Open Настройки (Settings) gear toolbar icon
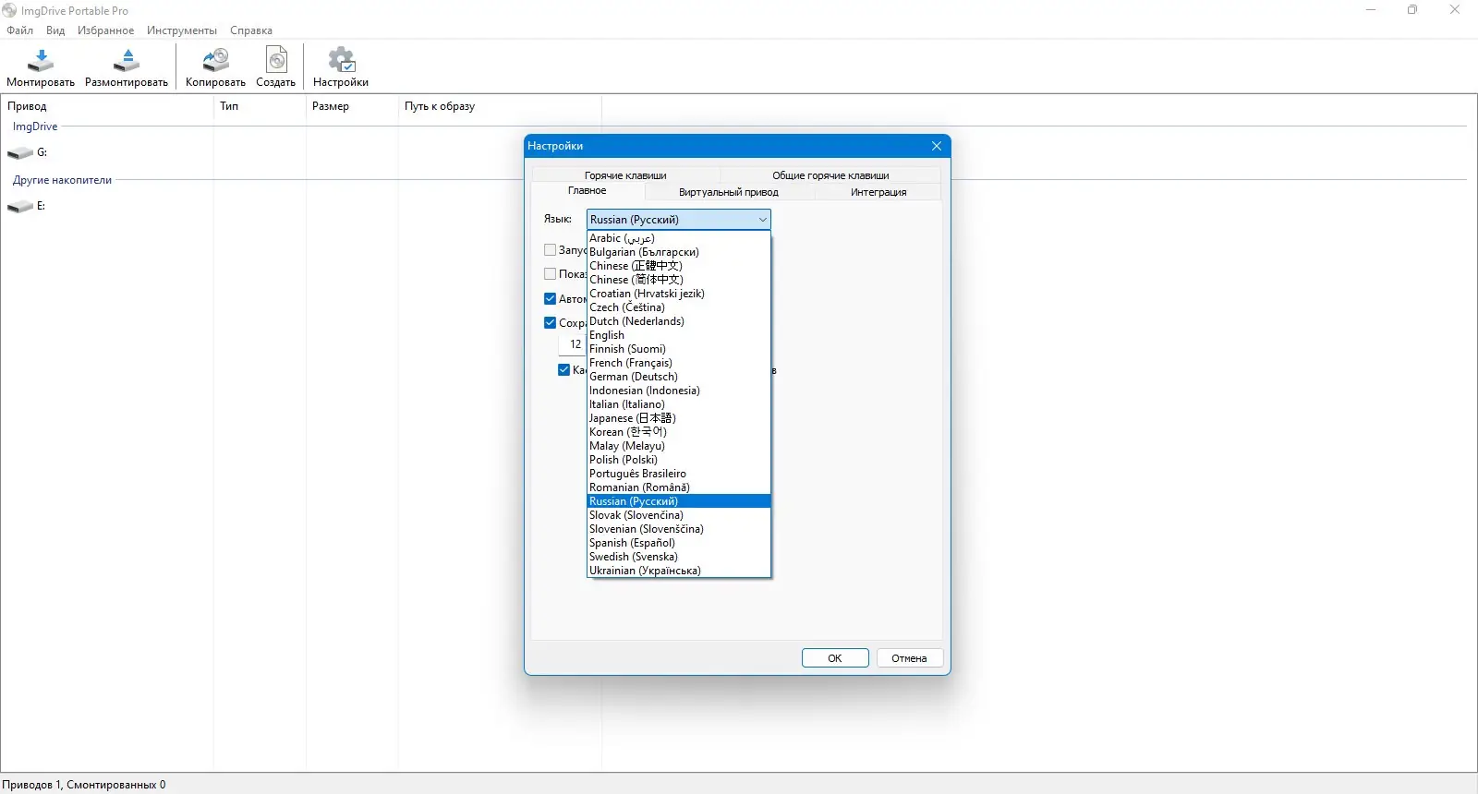 341,61
